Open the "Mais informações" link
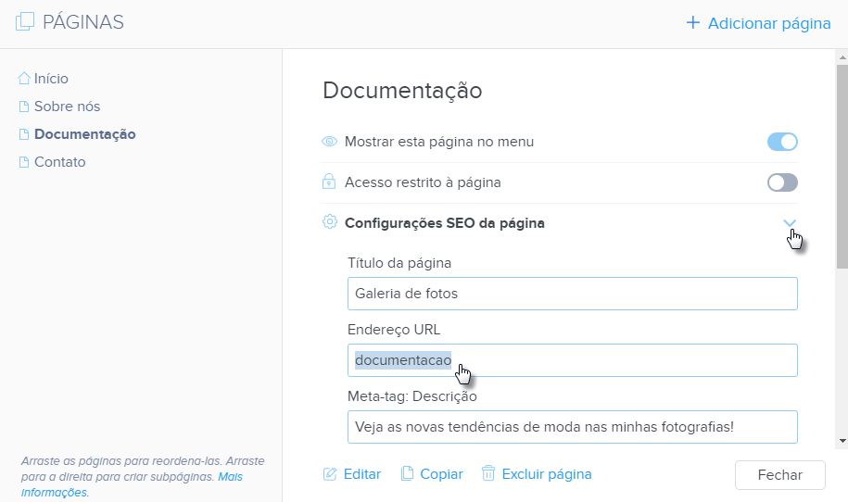This screenshot has height=502, width=848. (x=230, y=477)
